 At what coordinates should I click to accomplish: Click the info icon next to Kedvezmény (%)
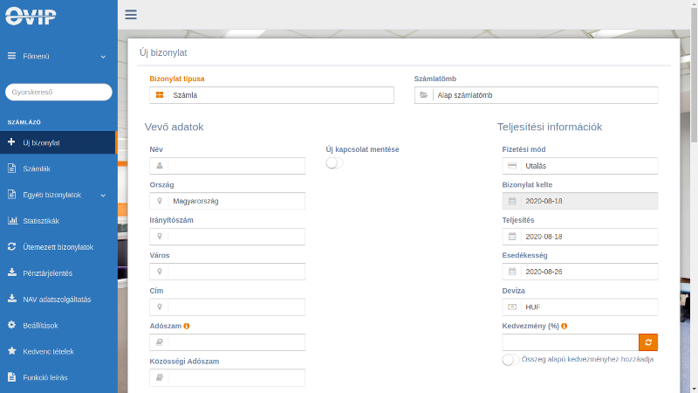tap(564, 326)
